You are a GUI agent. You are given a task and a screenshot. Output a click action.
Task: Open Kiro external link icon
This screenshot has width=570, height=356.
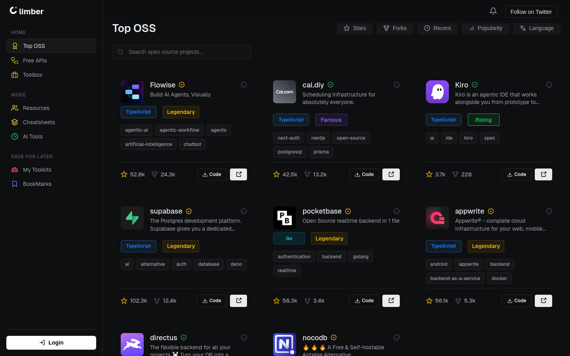point(543,174)
